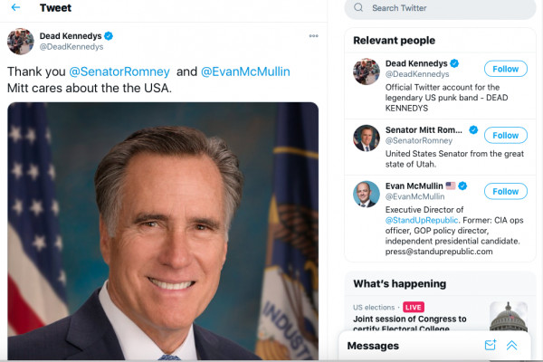The height and width of the screenshot is (362, 543).
Task: Expand the Messages drawer with the chevrons
Action: (511, 345)
